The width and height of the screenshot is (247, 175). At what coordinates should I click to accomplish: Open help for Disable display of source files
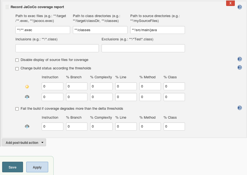[239, 59]
